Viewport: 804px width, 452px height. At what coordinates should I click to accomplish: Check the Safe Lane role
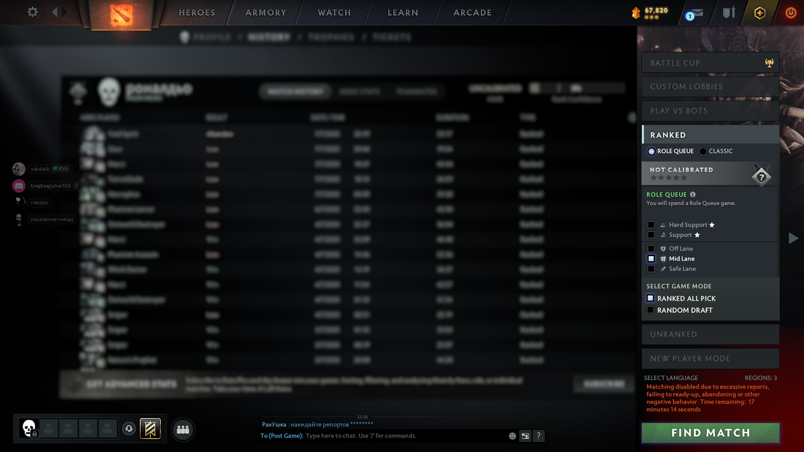(x=651, y=269)
